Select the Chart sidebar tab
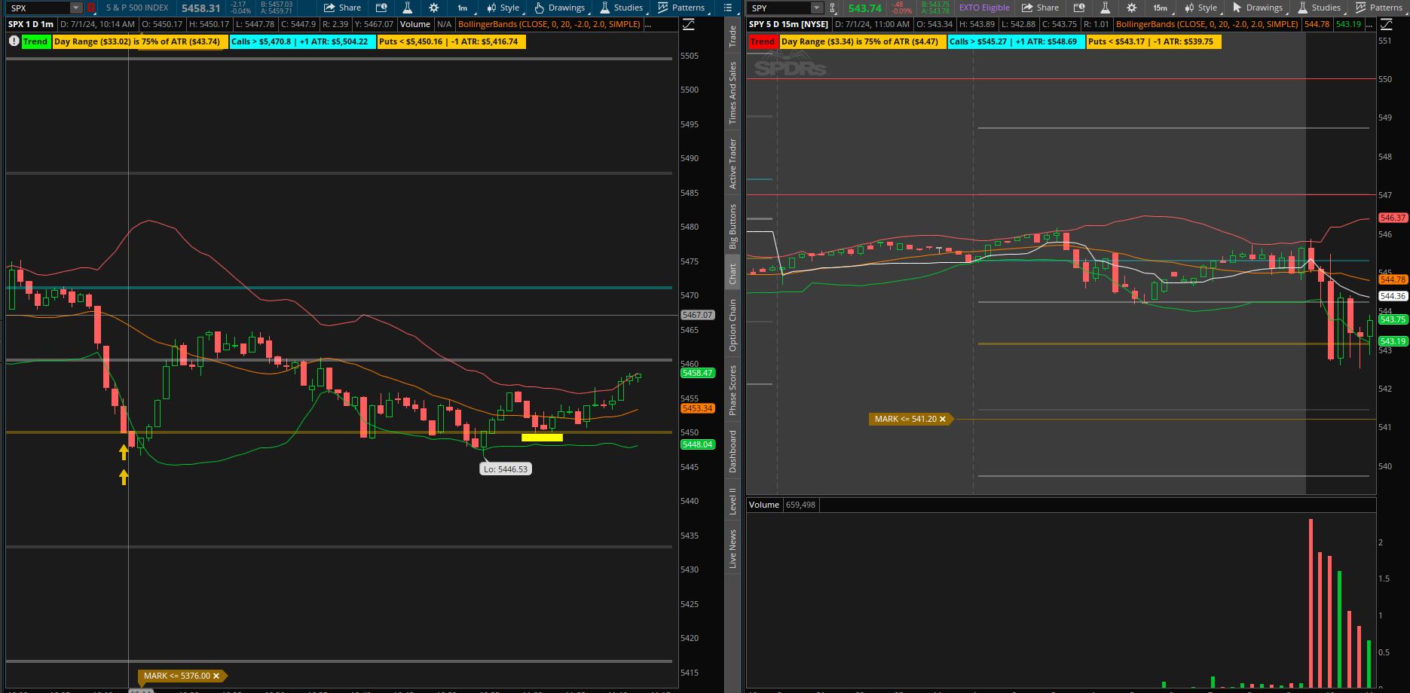 (733, 274)
